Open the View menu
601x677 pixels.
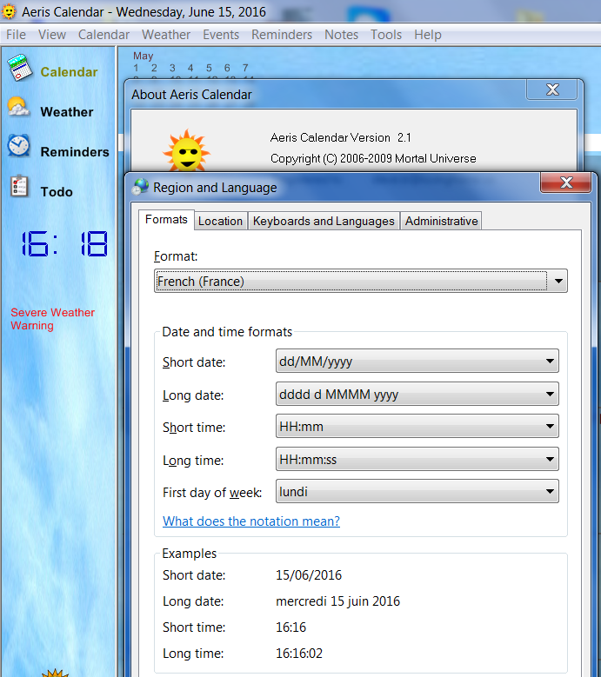point(52,35)
